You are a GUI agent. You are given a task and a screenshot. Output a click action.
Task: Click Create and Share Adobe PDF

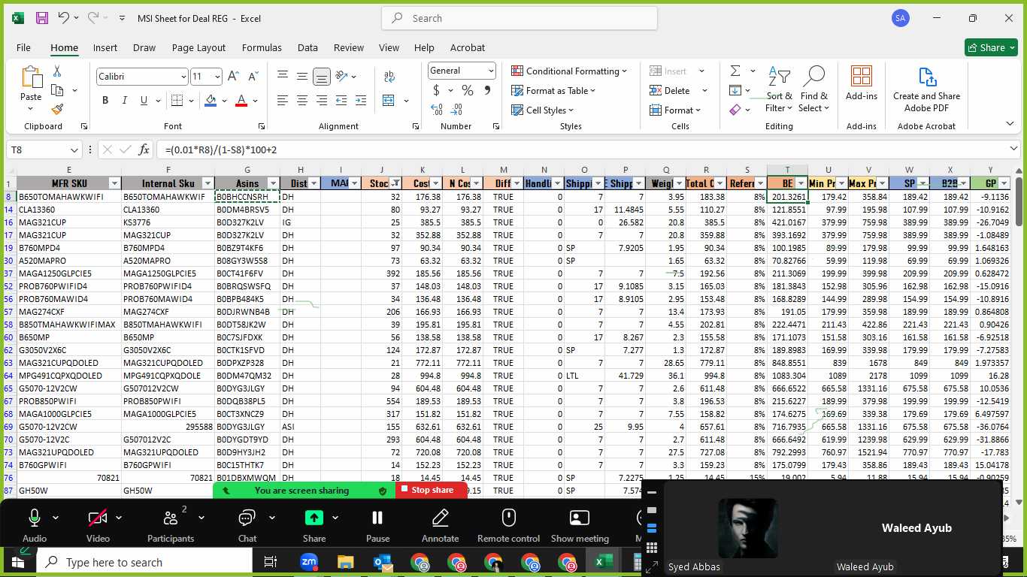tap(926, 89)
